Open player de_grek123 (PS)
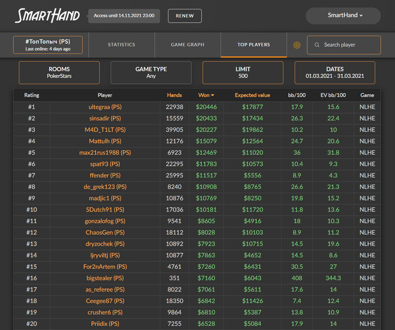 [105, 187]
